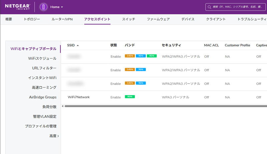The image size is (267, 154).
Task: Open インスタントWiFi sidebar item
Action: [x=42, y=78]
